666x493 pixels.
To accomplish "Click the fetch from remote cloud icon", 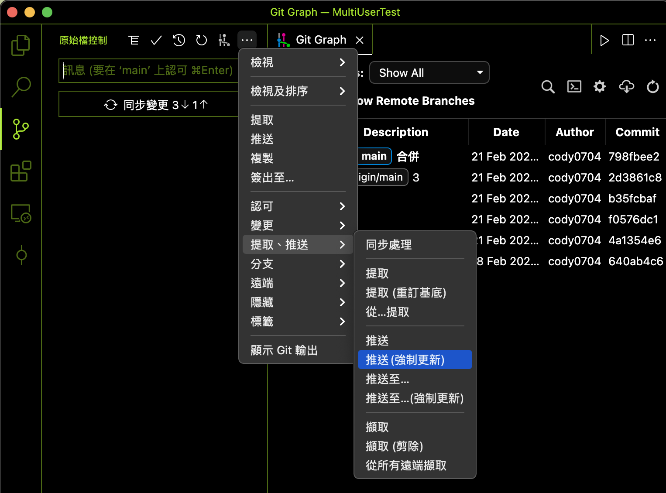I will 626,86.
